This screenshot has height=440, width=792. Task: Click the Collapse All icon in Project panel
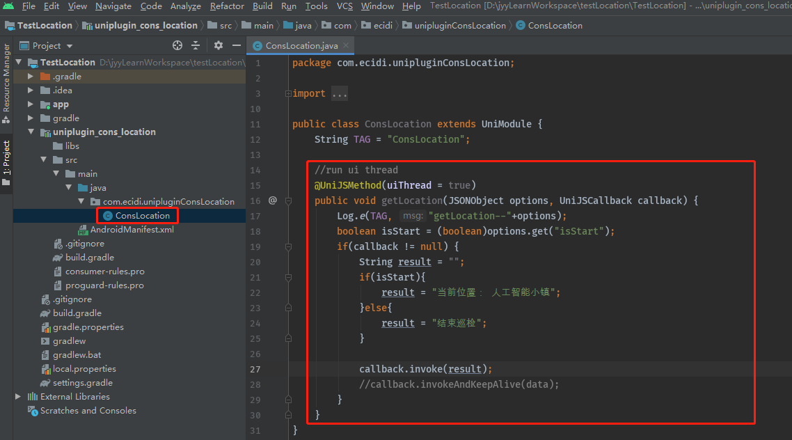(x=196, y=45)
